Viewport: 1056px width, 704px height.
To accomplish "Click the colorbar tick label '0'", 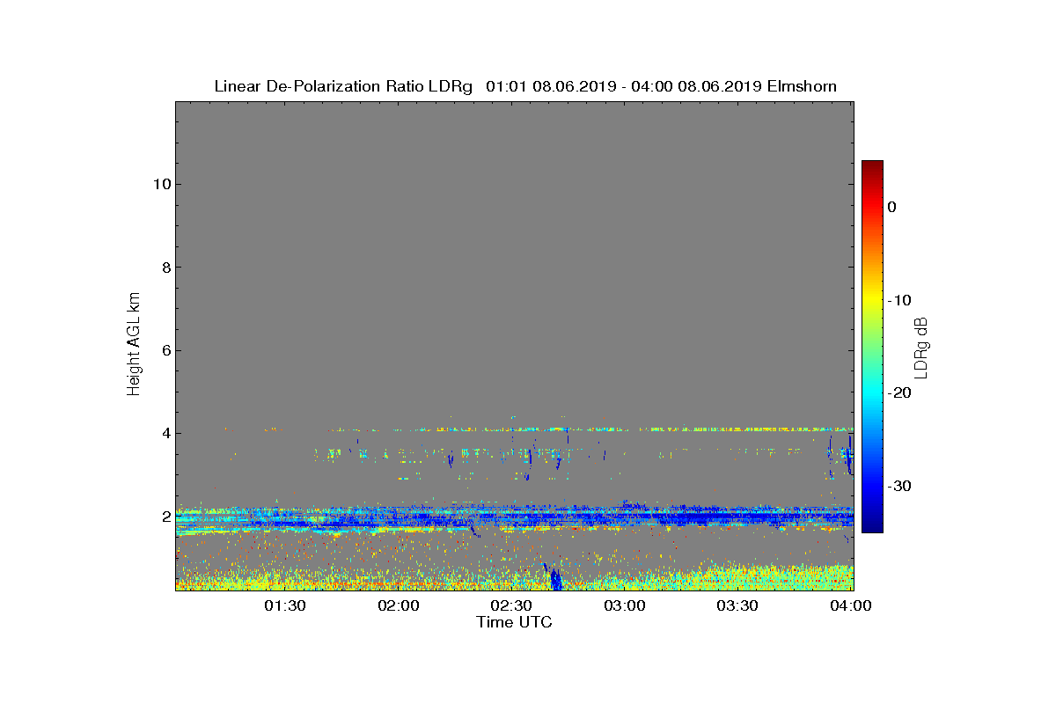I will pos(892,207).
